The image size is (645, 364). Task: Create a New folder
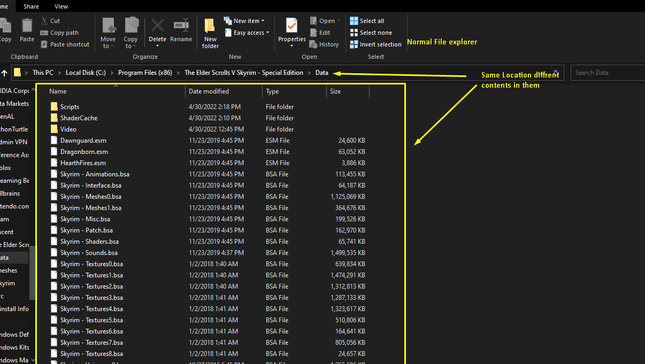[x=210, y=33]
